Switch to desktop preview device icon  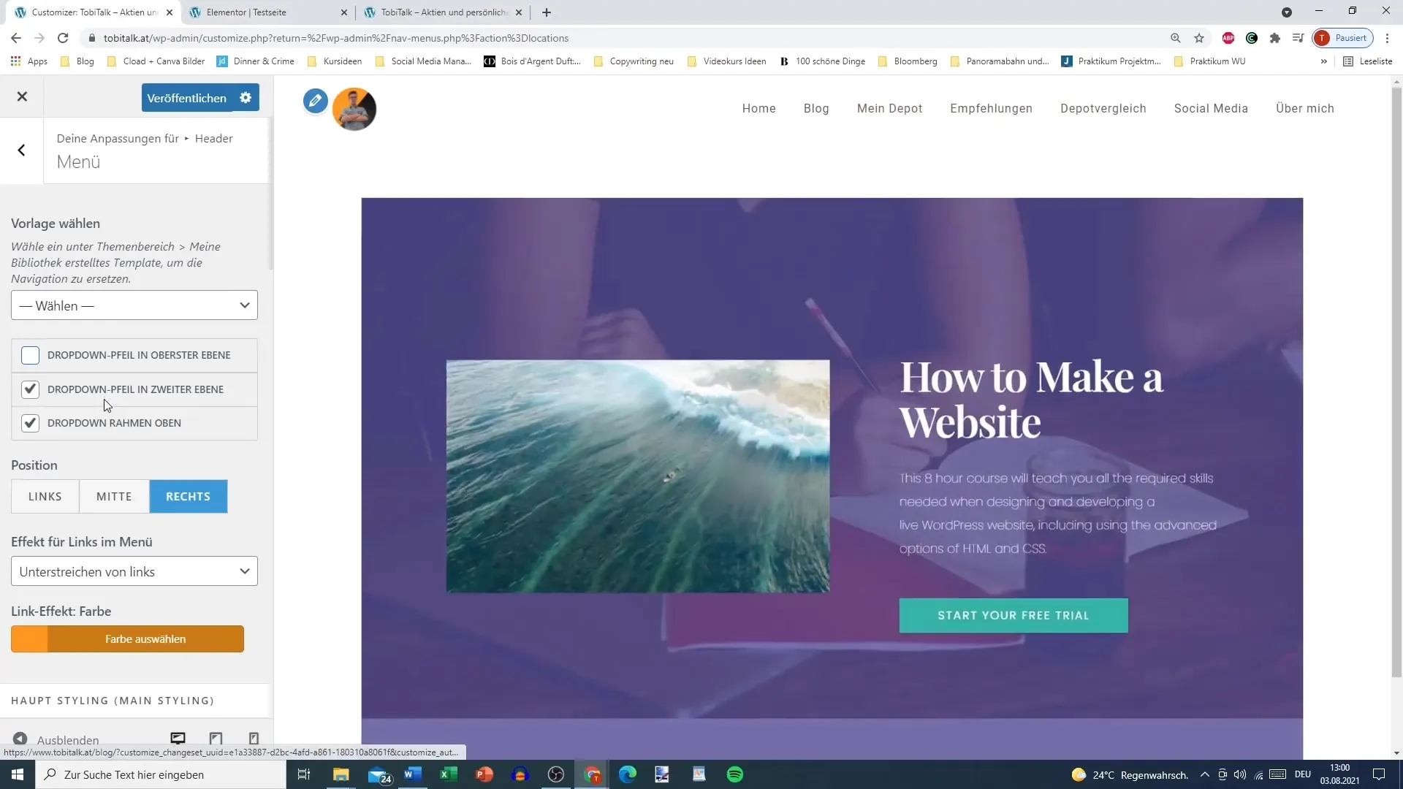178,738
